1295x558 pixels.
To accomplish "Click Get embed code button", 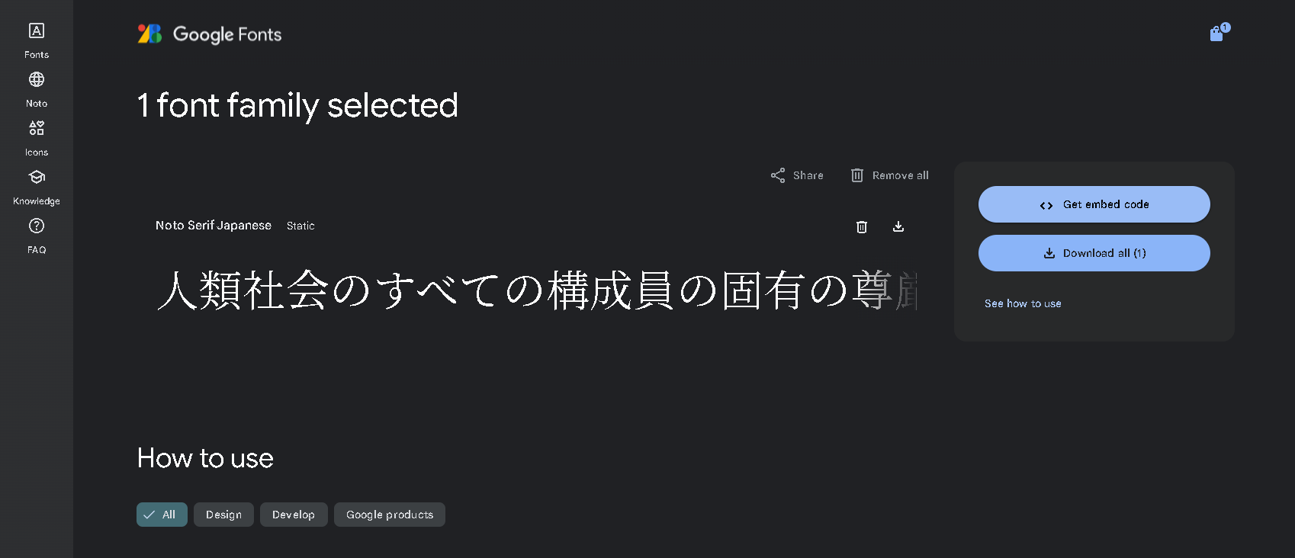I will coord(1094,204).
